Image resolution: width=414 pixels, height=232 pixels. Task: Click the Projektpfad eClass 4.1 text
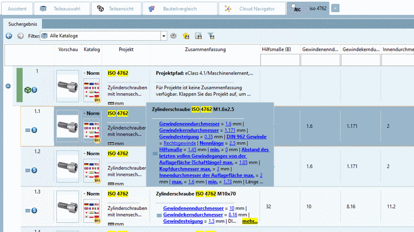[x=204, y=73]
